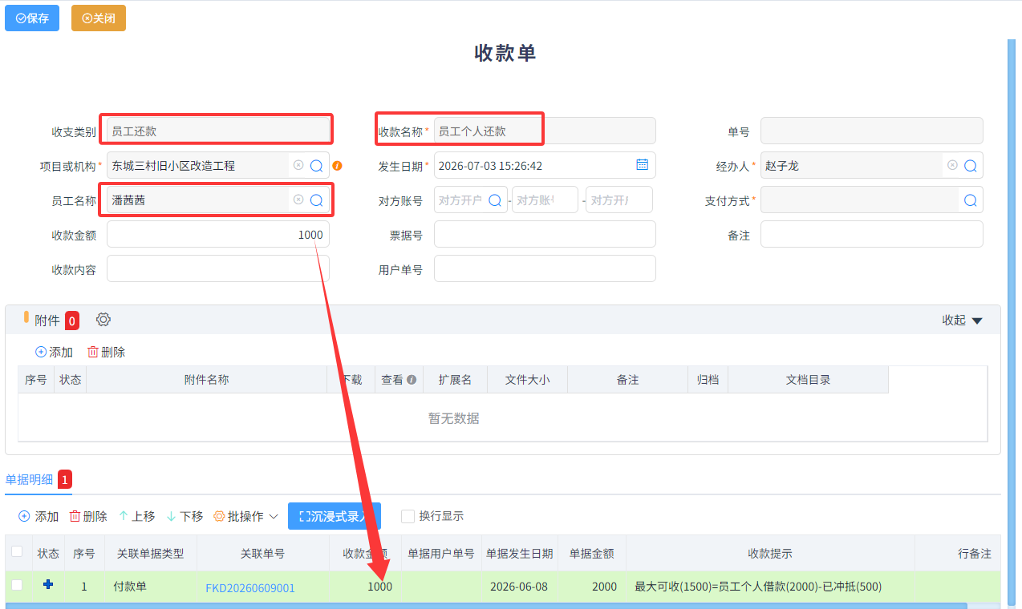Delete the selected 单据明细 row
The height and width of the screenshot is (609, 1022).
pyautogui.click(x=88, y=517)
